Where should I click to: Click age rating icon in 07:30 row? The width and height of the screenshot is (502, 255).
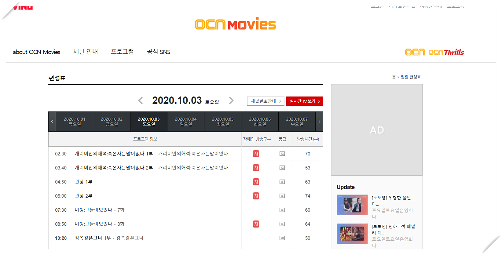coord(282,210)
